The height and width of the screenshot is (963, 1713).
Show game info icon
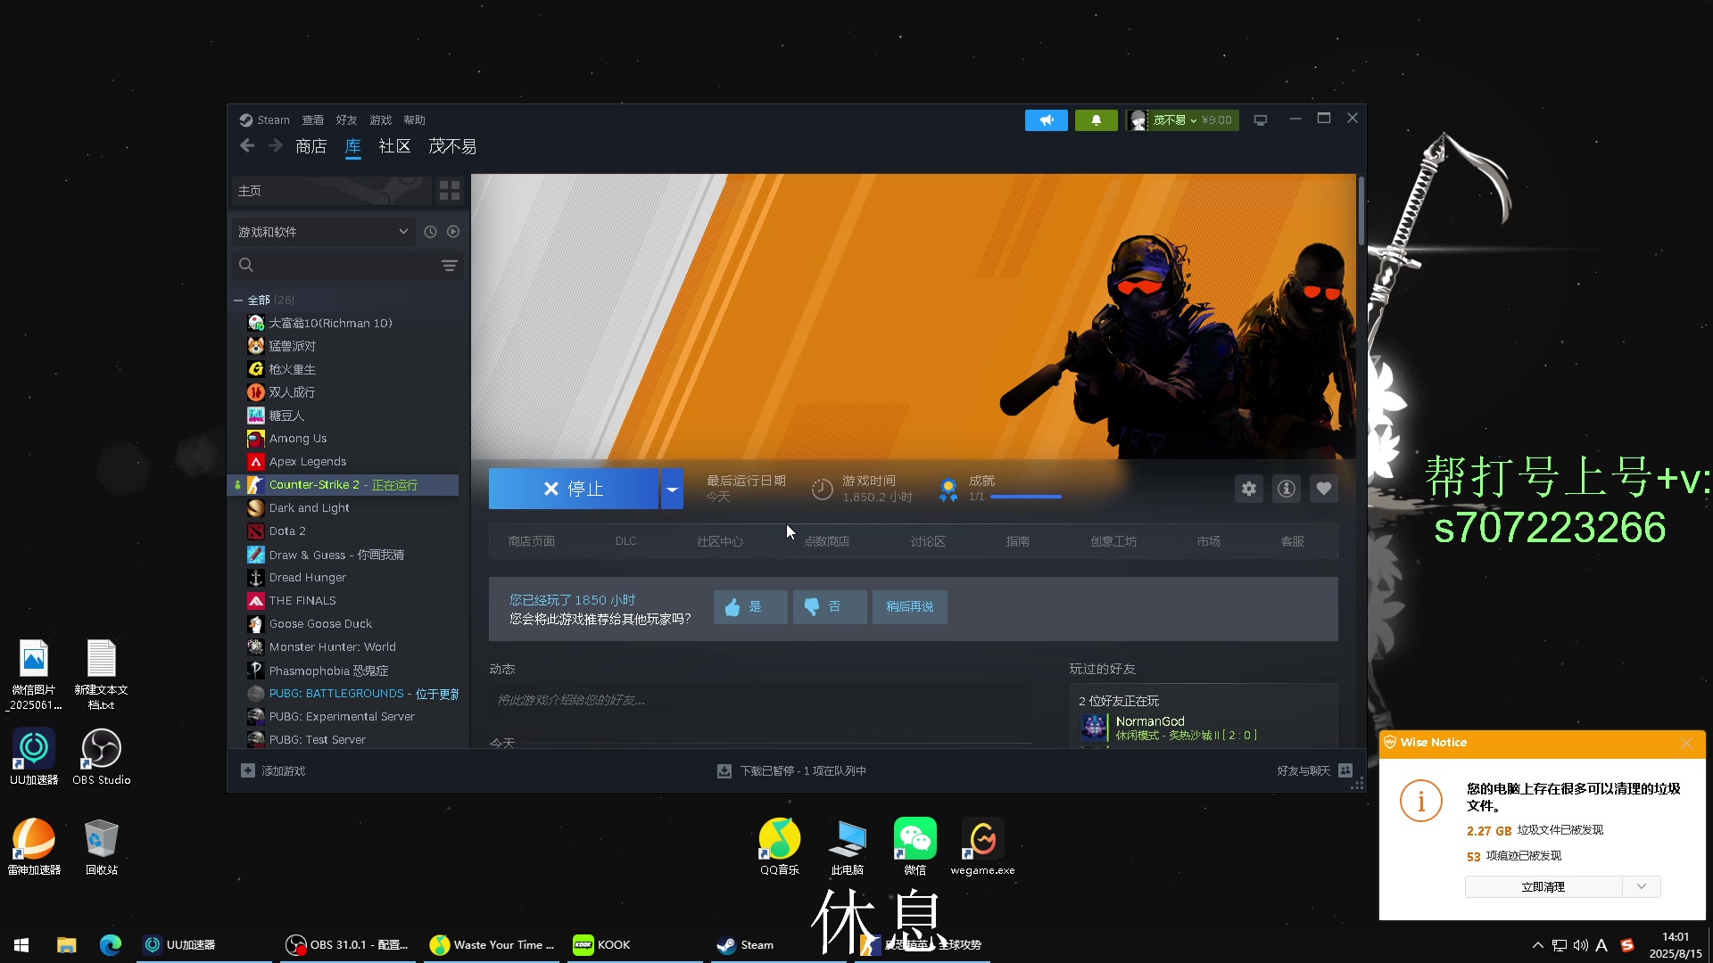pos(1287,489)
